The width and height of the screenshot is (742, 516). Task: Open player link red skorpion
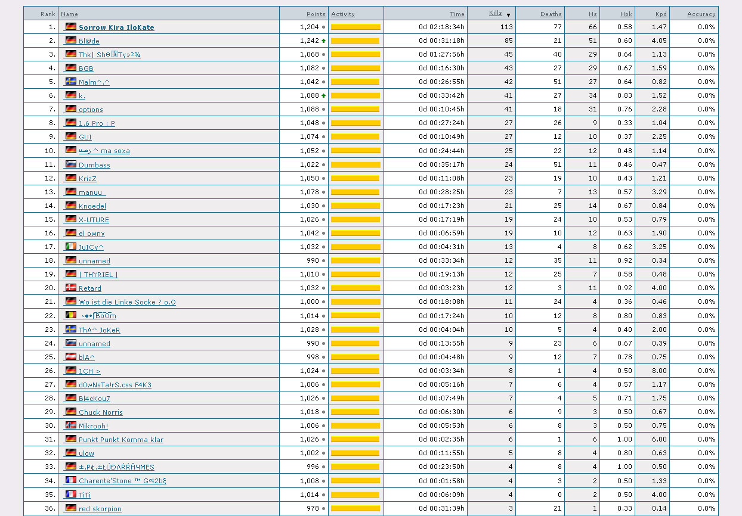100,509
